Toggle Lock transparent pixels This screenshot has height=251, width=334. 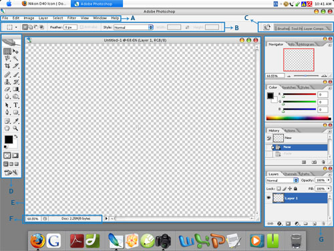tap(279, 189)
